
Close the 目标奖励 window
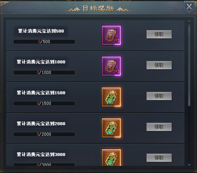[x=189, y=7]
